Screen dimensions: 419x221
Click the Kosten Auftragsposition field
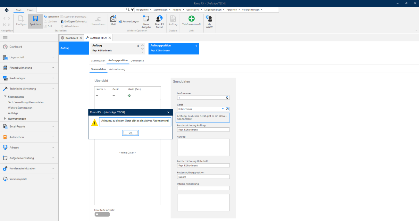203,177
